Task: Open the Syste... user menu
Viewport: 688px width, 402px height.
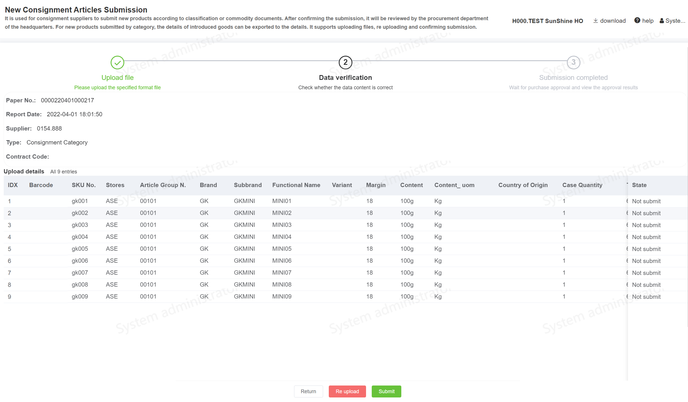Action: click(x=675, y=21)
